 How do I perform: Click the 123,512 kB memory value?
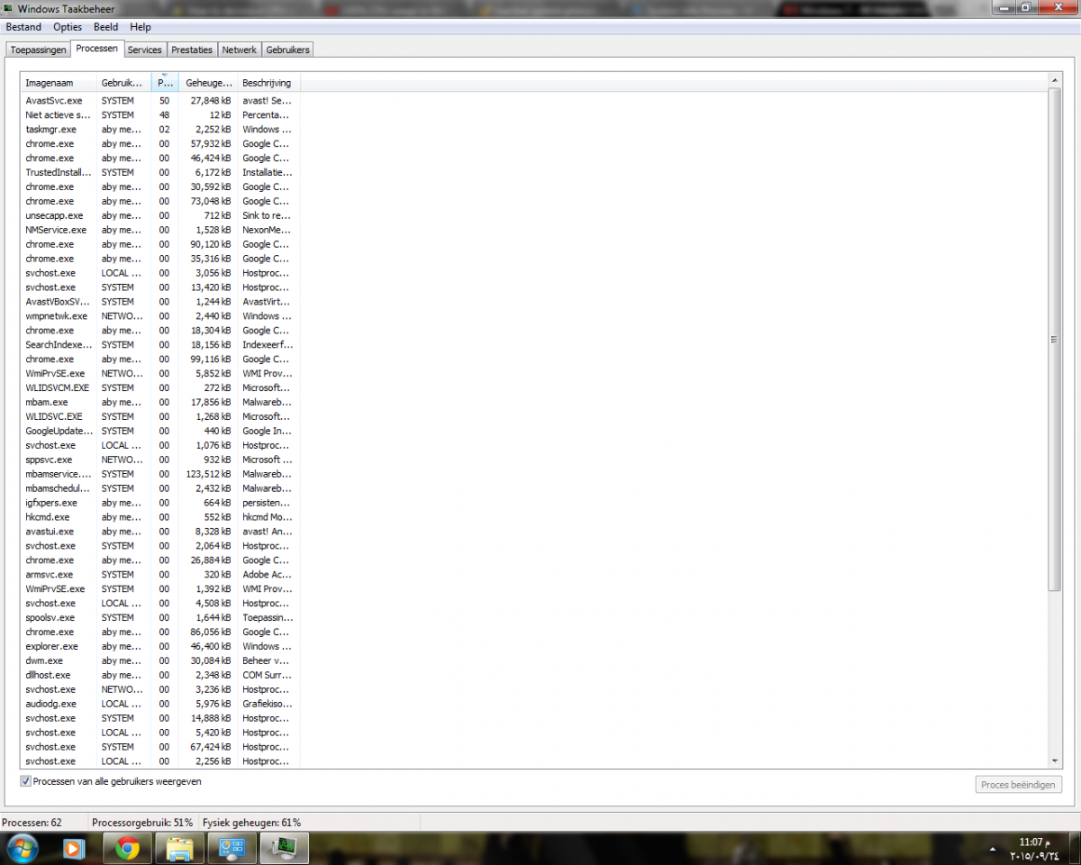tap(208, 474)
